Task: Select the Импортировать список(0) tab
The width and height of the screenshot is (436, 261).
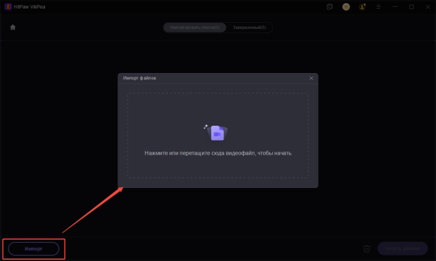Action: tap(195, 28)
